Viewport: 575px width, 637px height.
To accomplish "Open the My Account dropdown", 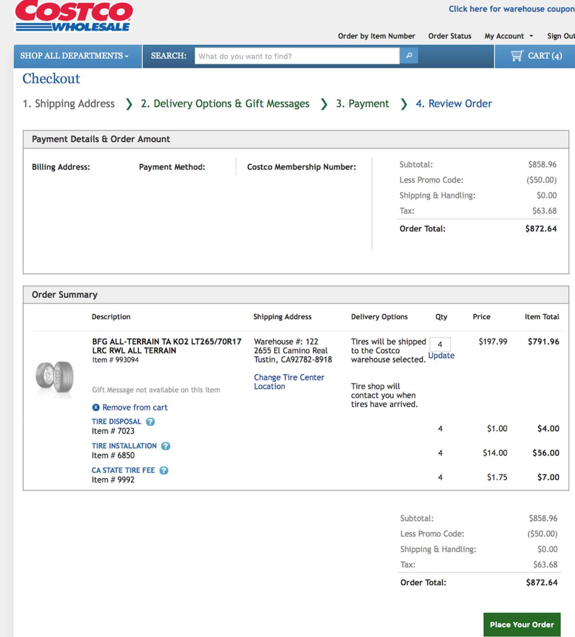I will click(508, 36).
